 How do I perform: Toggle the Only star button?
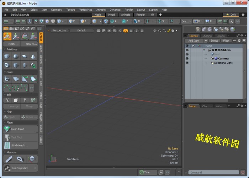[x=231, y=15]
